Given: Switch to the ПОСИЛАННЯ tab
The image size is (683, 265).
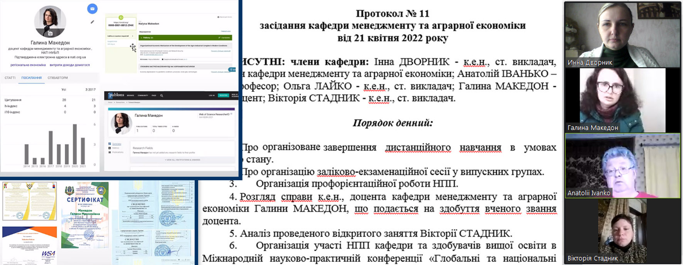Looking at the screenshot, I should (31, 78).
